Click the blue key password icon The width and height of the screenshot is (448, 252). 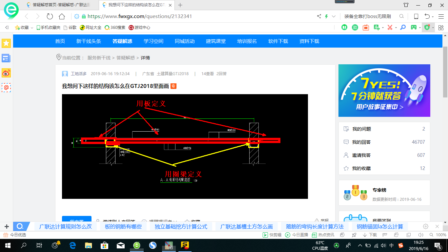[x=403, y=27]
